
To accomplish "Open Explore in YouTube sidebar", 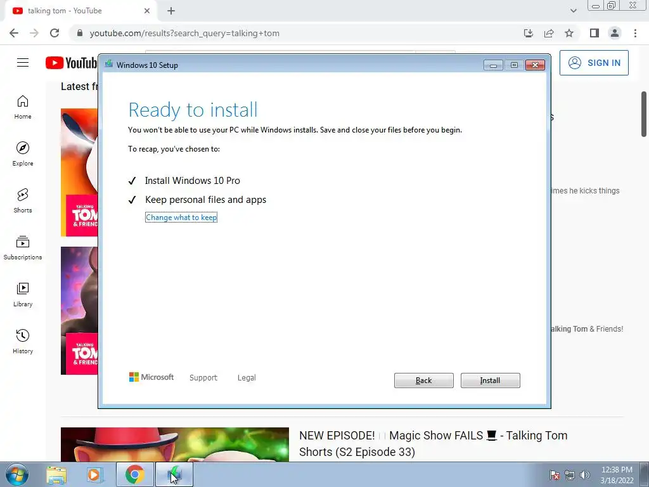I will [23, 154].
